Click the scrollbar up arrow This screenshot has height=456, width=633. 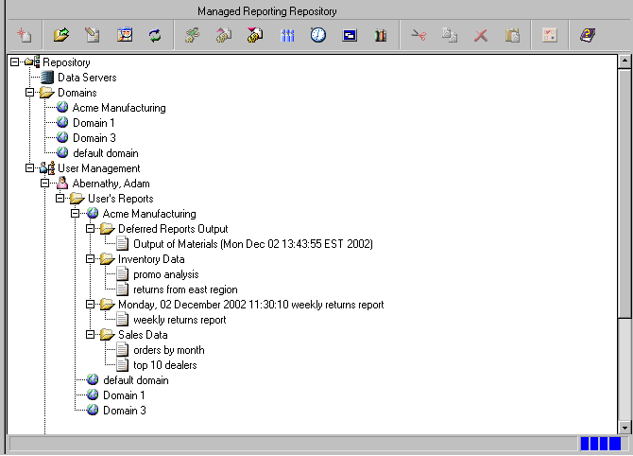point(624,61)
